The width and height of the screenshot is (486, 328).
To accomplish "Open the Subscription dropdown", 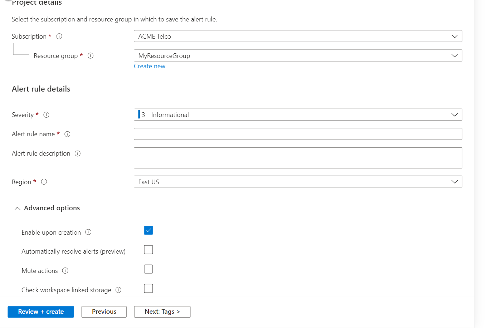I will point(298,36).
